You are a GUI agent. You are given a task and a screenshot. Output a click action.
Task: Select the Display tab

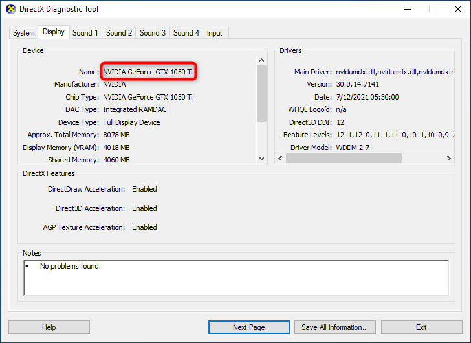54,32
